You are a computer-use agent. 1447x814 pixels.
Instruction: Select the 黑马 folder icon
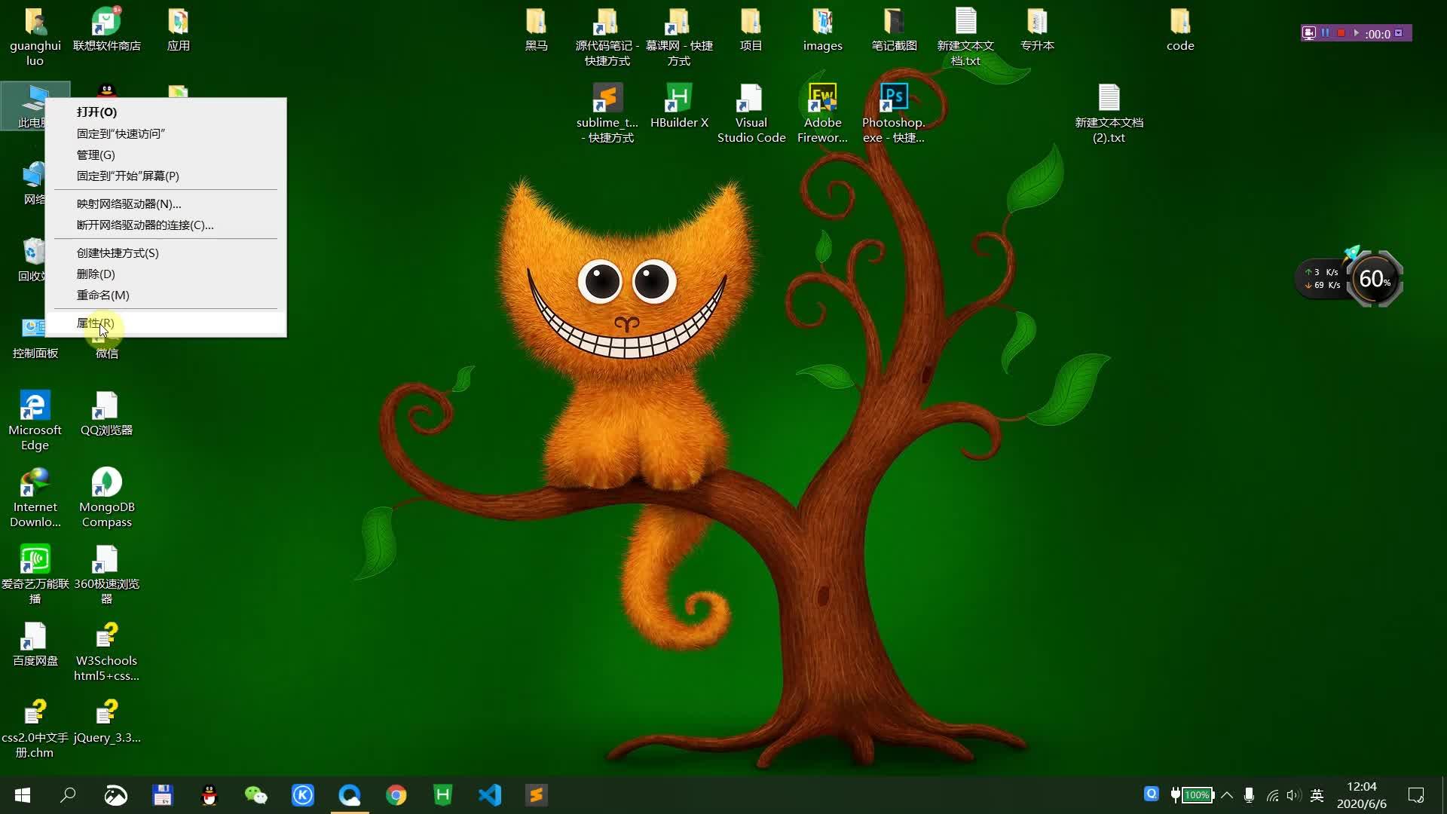[x=536, y=30]
